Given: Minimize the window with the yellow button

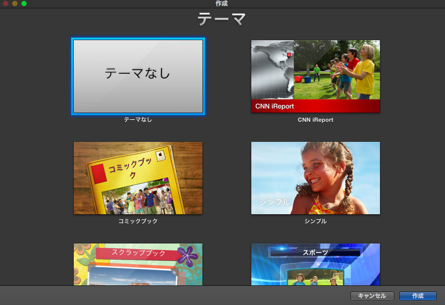Looking at the screenshot, I should [15, 3].
